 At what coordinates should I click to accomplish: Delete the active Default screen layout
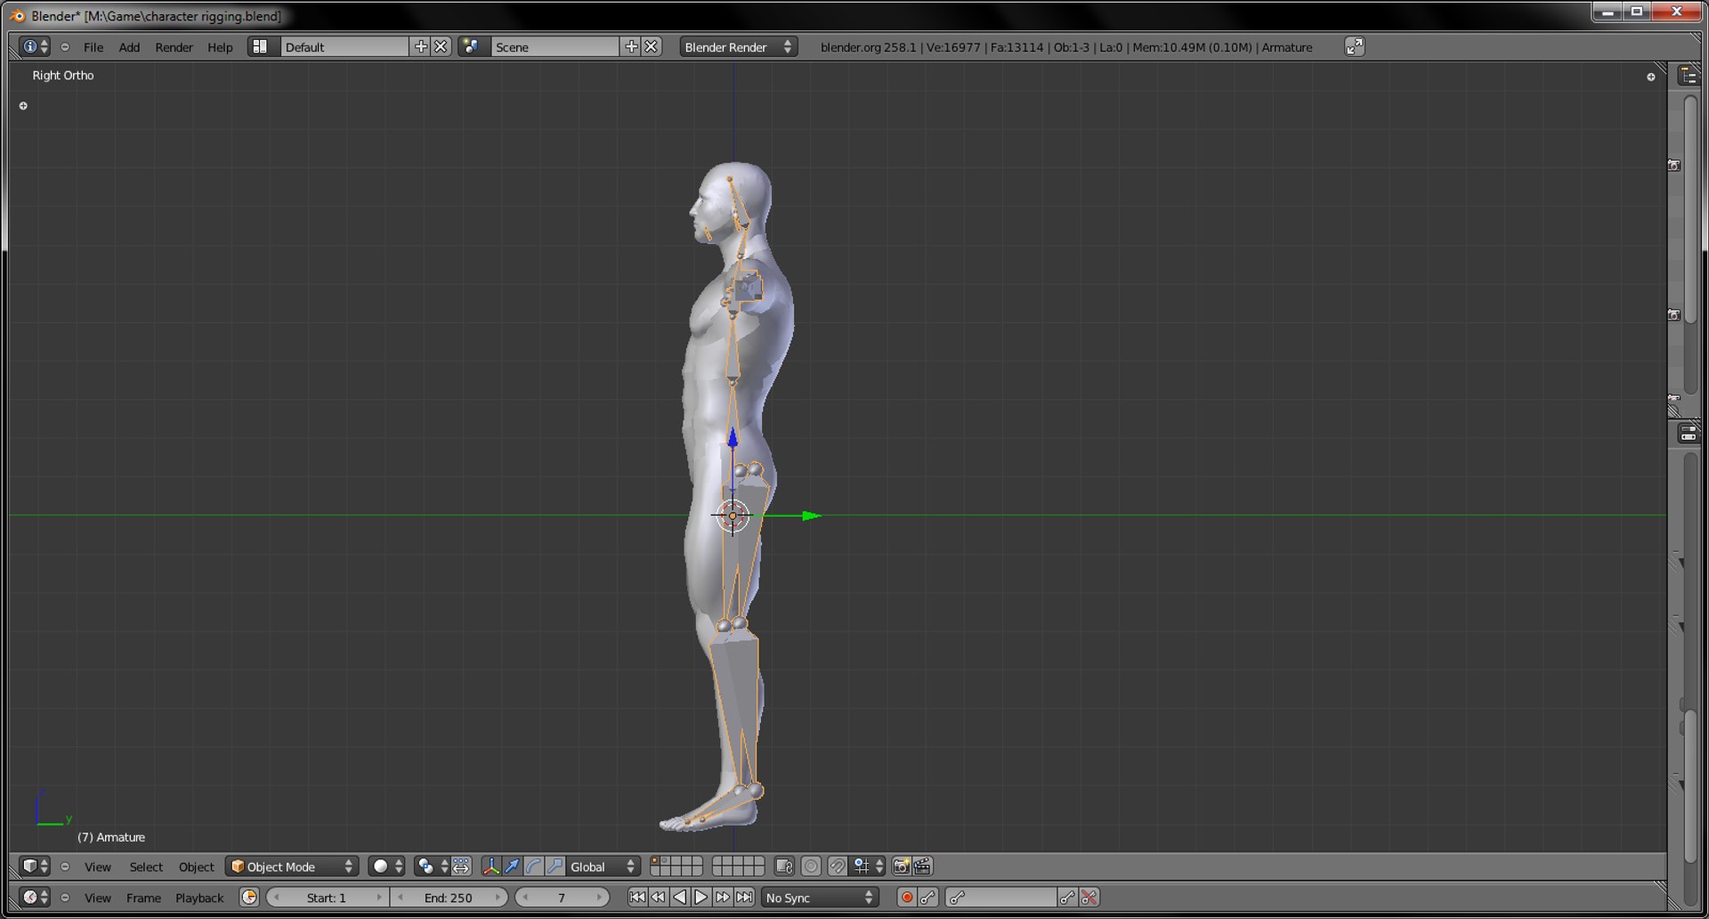[x=441, y=46]
